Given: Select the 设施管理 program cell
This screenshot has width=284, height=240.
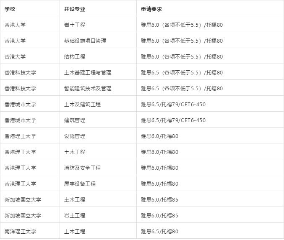Looking at the screenshot, I should tap(75, 136).
